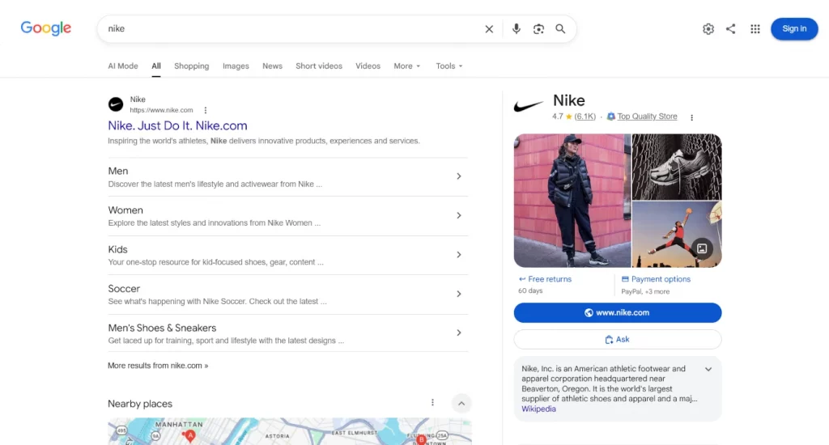Click More results from nike.com link
829x445 pixels.
158,366
